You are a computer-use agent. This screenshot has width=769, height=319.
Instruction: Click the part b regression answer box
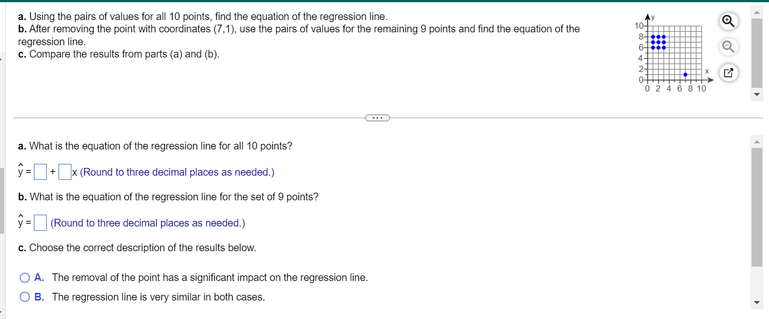coord(40,222)
